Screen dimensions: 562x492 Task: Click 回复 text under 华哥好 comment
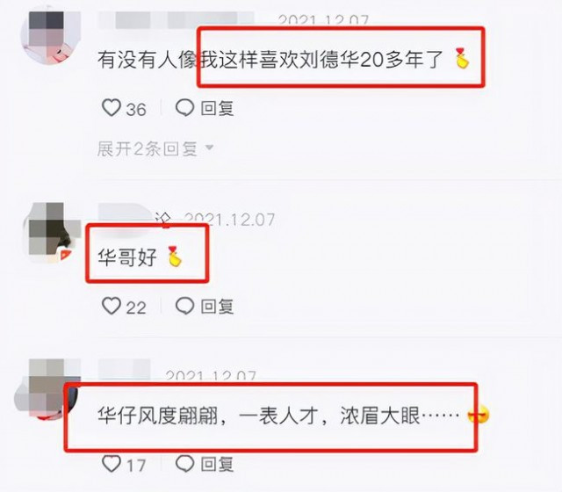(217, 307)
